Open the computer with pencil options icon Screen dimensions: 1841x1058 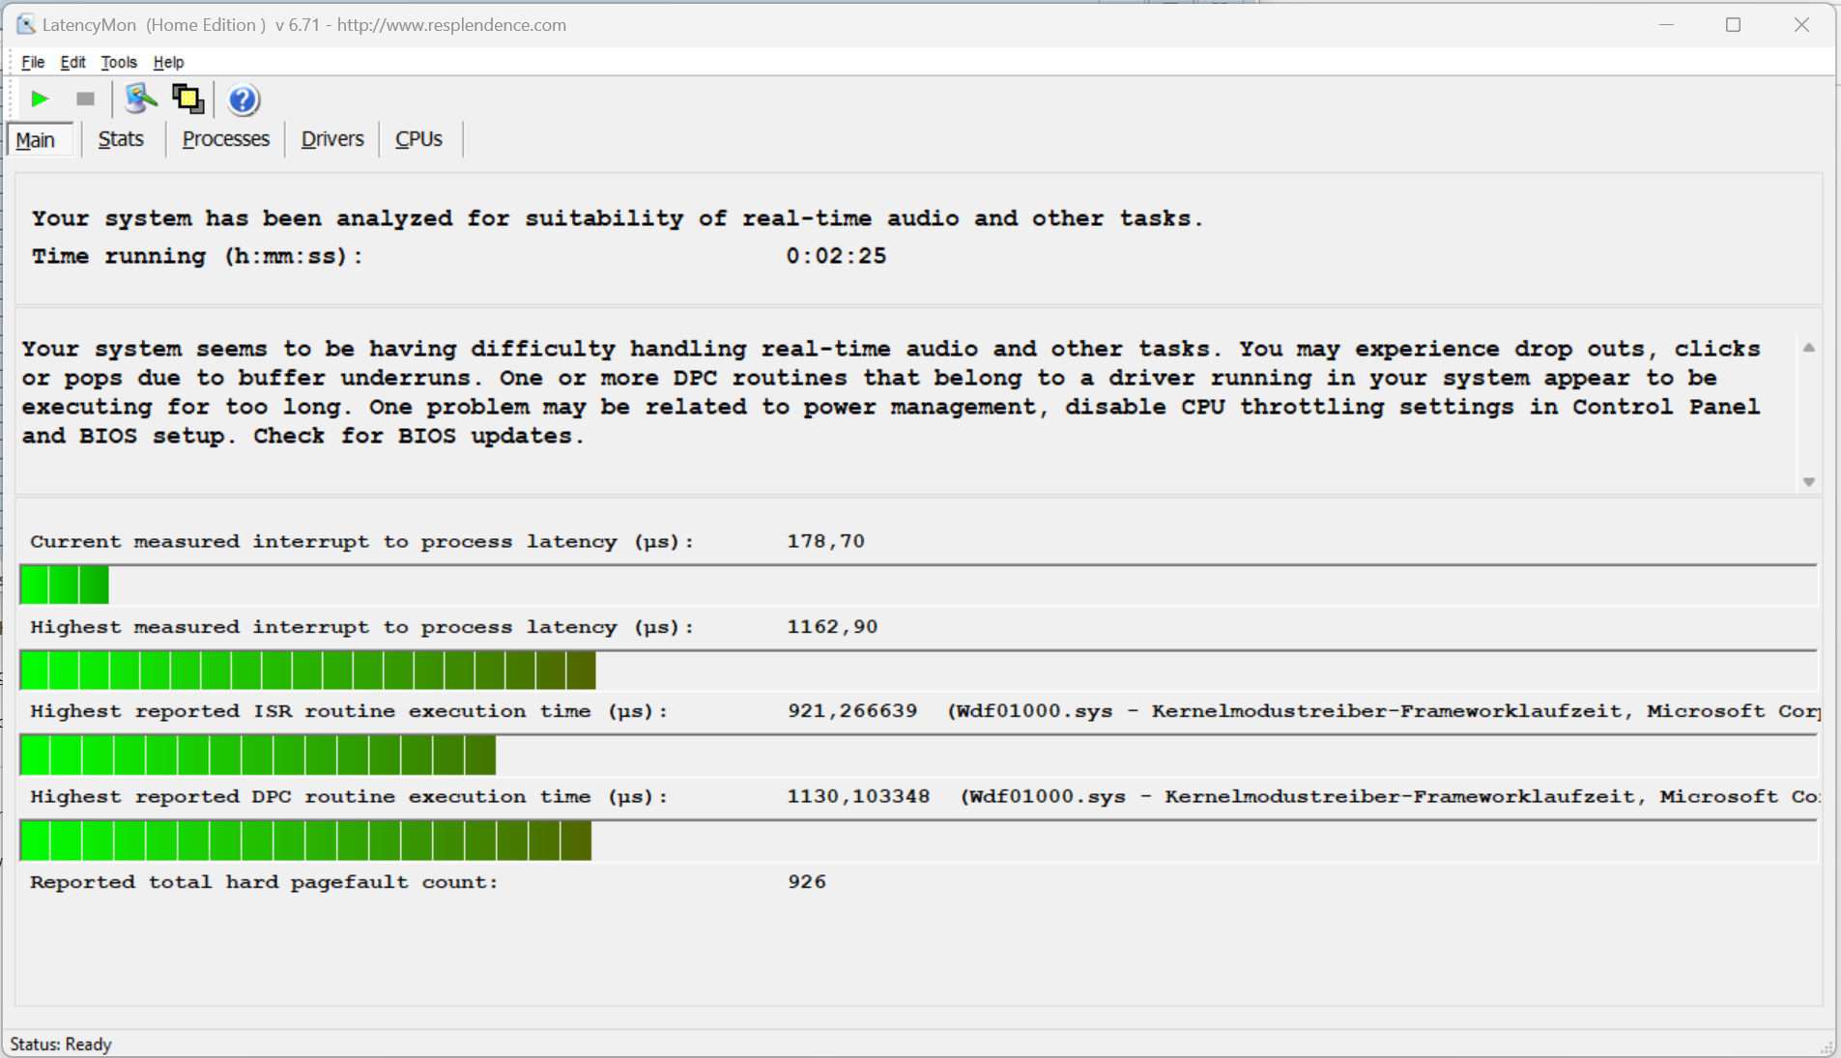click(140, 99)
